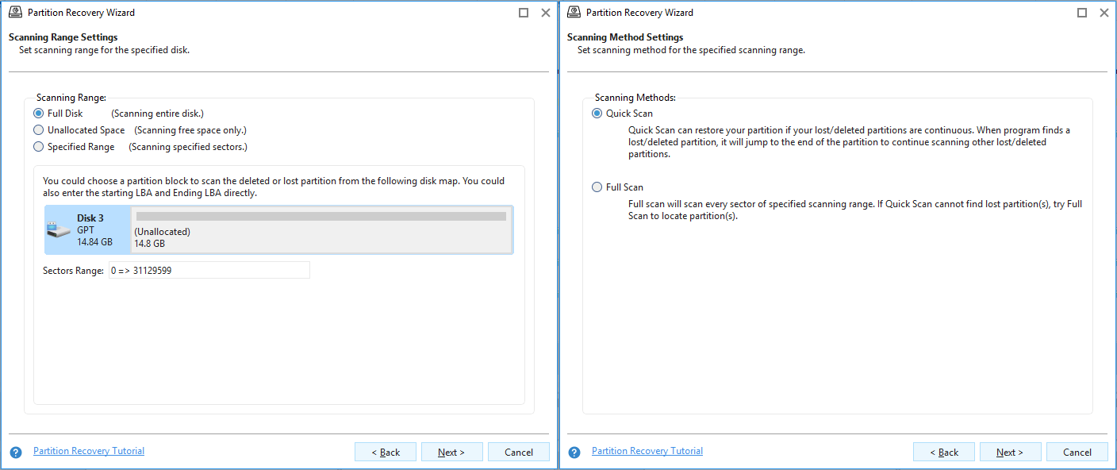
Task: Click the Quick Scan description paragraph
Action: click(849, 142)
